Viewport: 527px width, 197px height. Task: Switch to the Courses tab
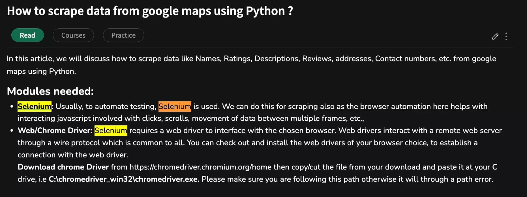coord(73,35)
